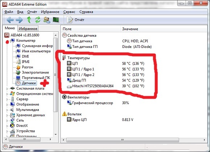210x152 pixels.
Task: Click the DirectX yellow X icon
Action: pos(12,126)
